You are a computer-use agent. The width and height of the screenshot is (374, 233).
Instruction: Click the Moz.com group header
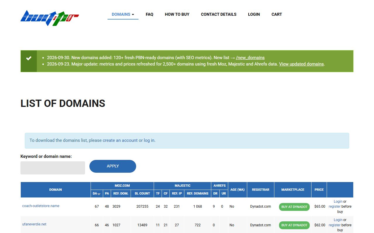click(122, 186)
